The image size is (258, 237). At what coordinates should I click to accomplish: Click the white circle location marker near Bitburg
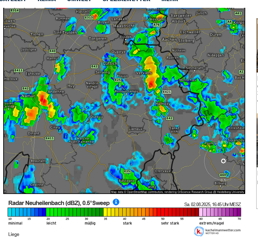point(223,161)
